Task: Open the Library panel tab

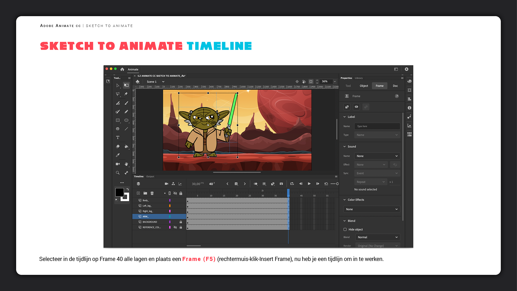Action: coord(359,78)
